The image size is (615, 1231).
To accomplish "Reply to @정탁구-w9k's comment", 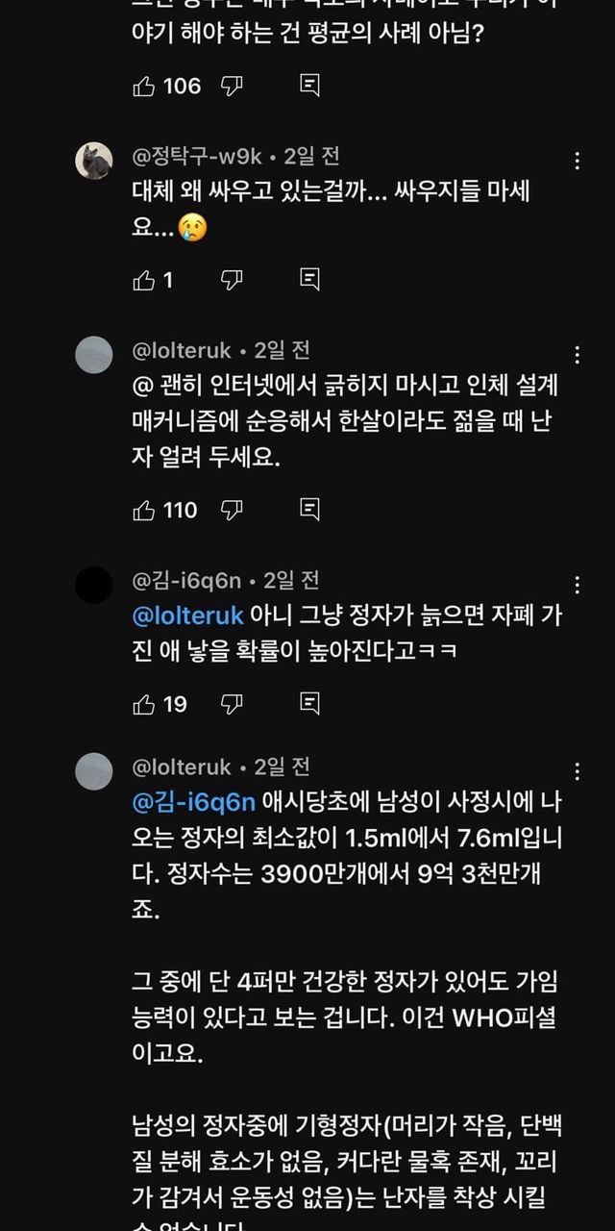I will (x=309, y=280).
